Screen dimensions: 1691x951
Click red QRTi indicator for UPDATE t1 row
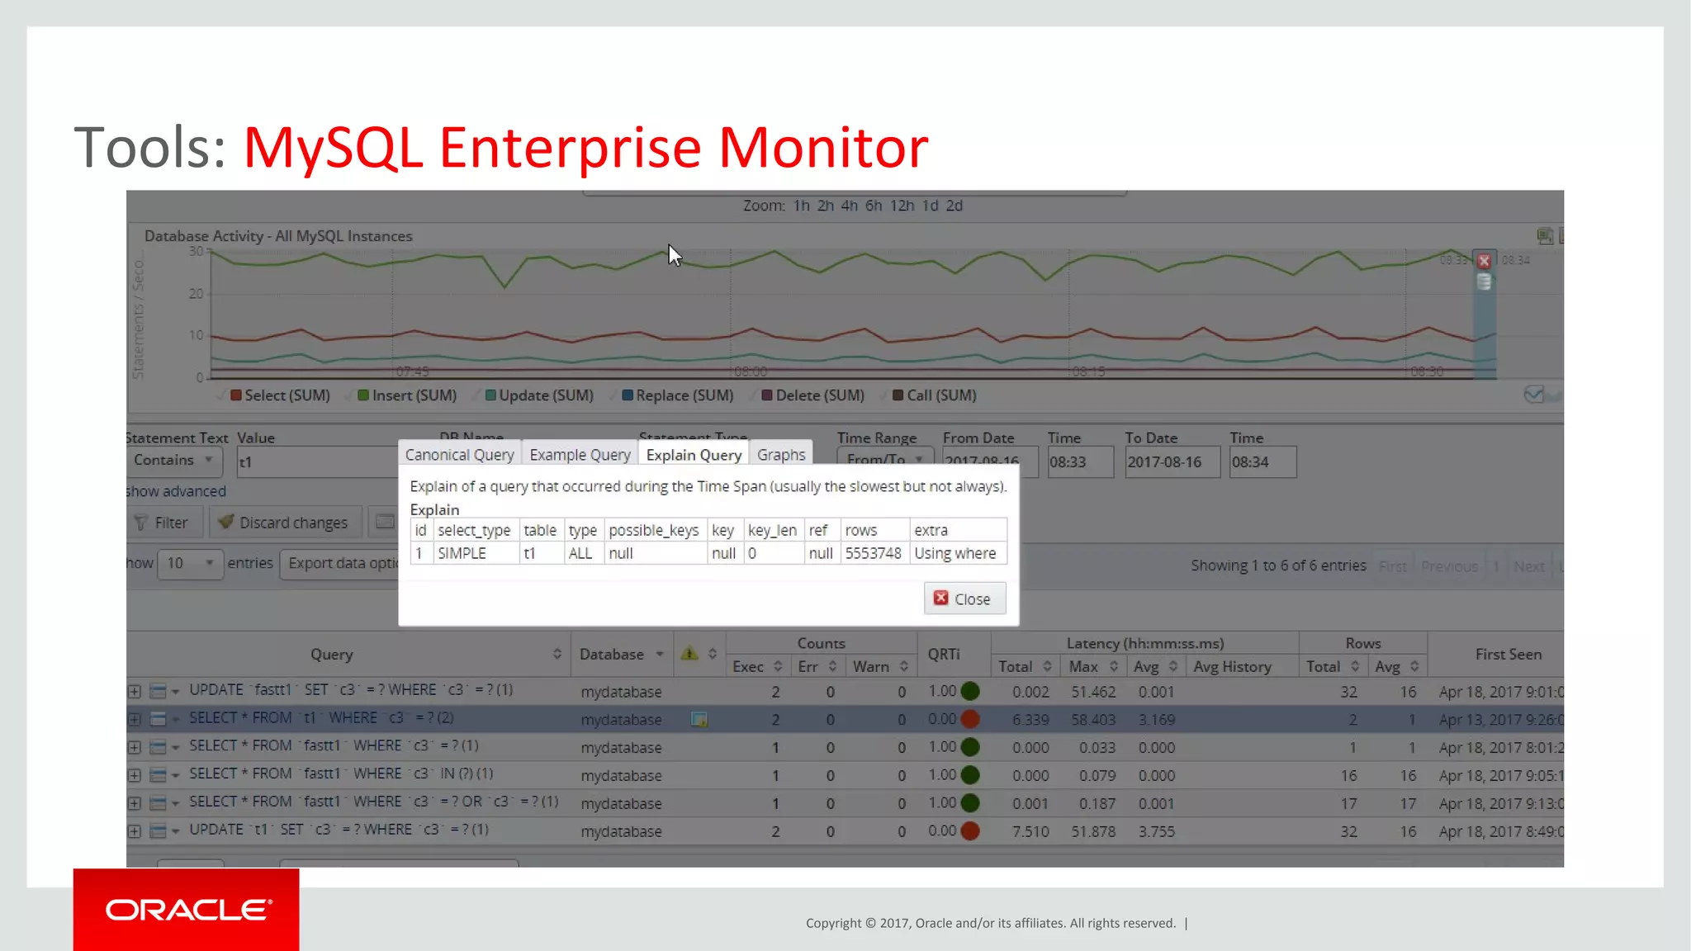pyautogui.click(x=970, y=831)
